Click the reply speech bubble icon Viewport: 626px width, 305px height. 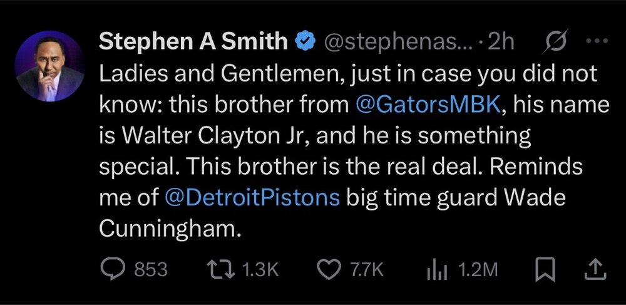coord(113,269)
